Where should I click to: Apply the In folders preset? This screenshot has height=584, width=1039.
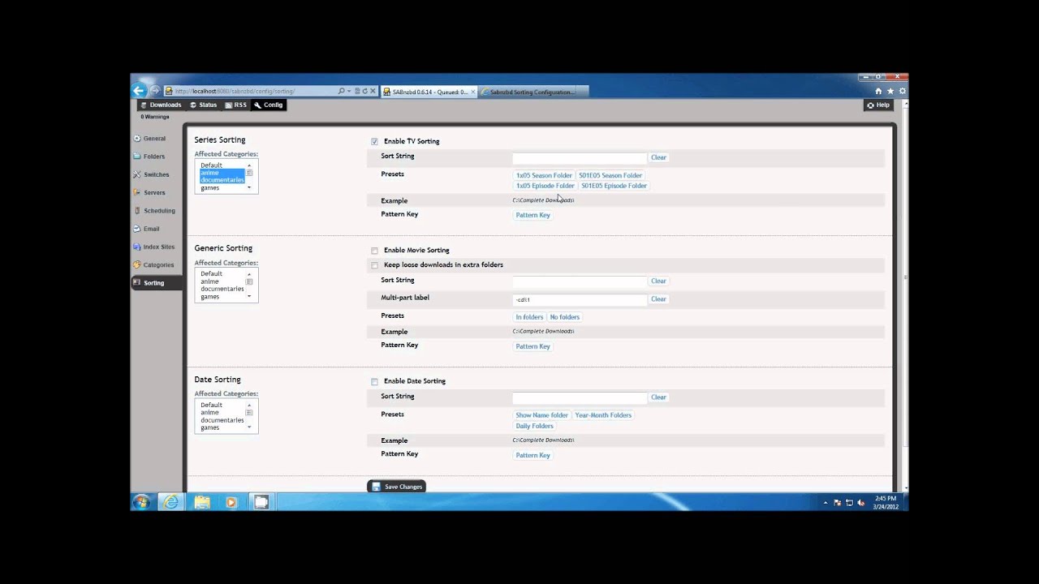tap(529, 317)
